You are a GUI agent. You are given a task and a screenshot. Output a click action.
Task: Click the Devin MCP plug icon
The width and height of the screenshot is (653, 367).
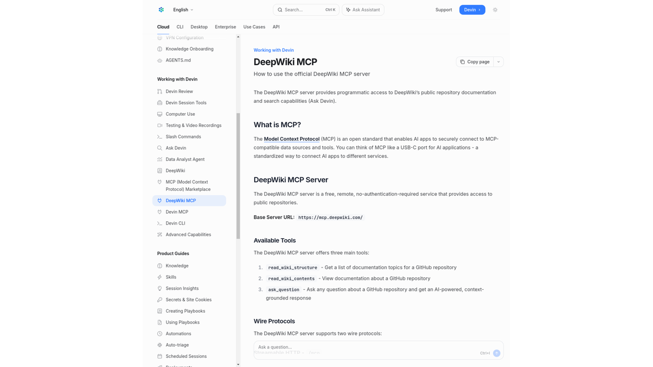[x=160, y=212]
